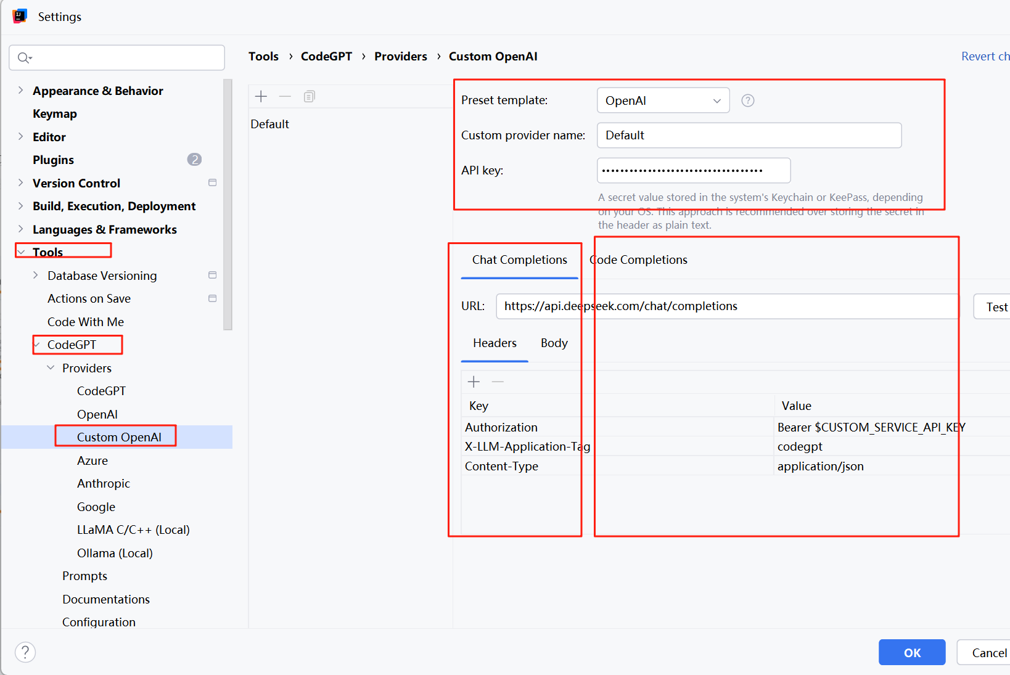The width and height of the screenshot is (1010, 675).
Task: Click the settings tree scrollbar
Action: click(228, 204)
